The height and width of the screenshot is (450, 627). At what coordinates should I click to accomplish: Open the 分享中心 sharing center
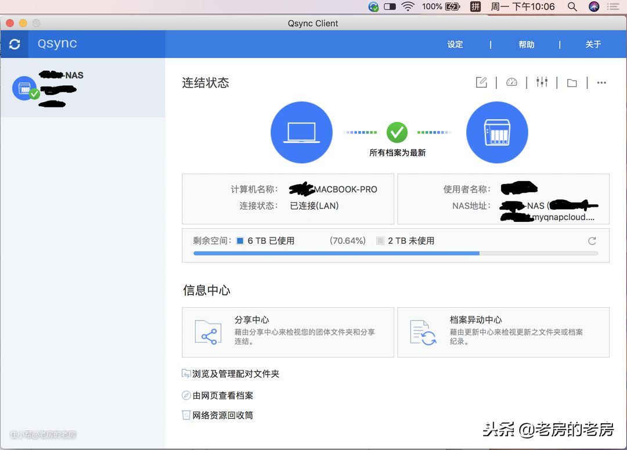click(x=288, y=332)
